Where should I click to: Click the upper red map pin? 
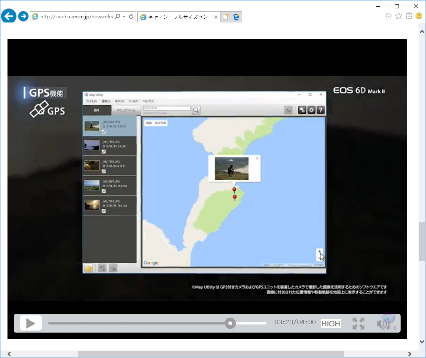pos(234,190)
